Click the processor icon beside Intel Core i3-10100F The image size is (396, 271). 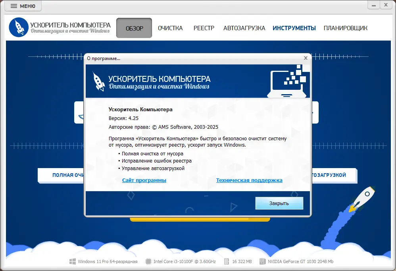(148, 261)
